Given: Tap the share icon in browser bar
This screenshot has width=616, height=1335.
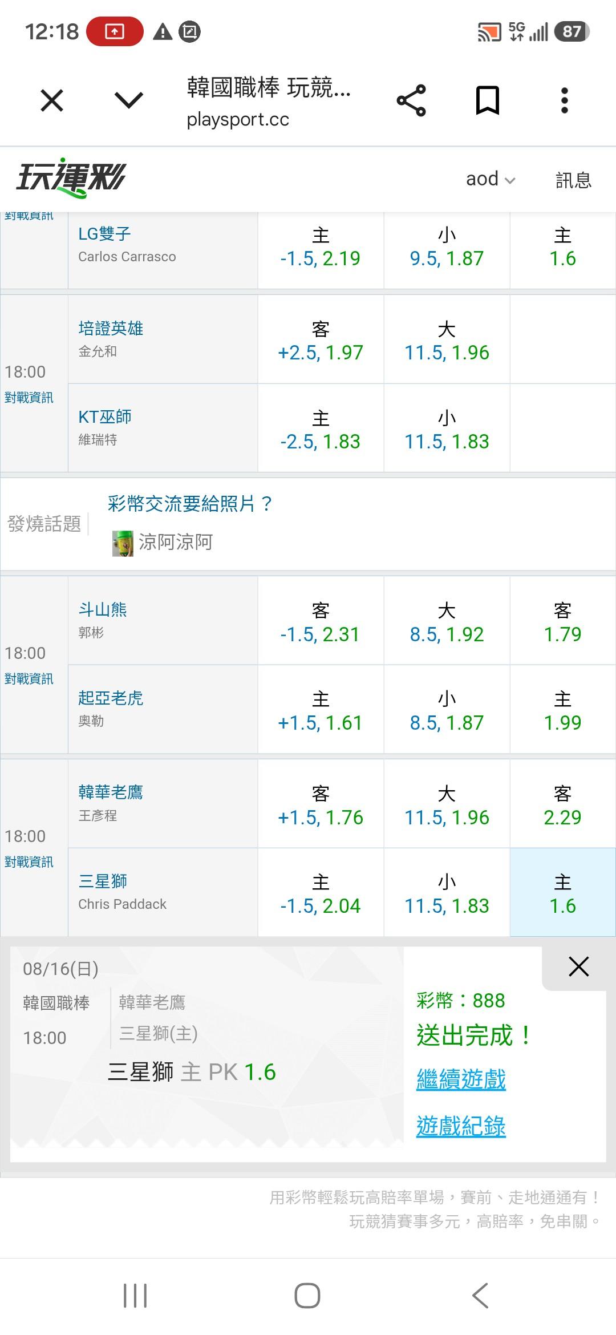Looking at the screenshot, I should pos(411,101).
